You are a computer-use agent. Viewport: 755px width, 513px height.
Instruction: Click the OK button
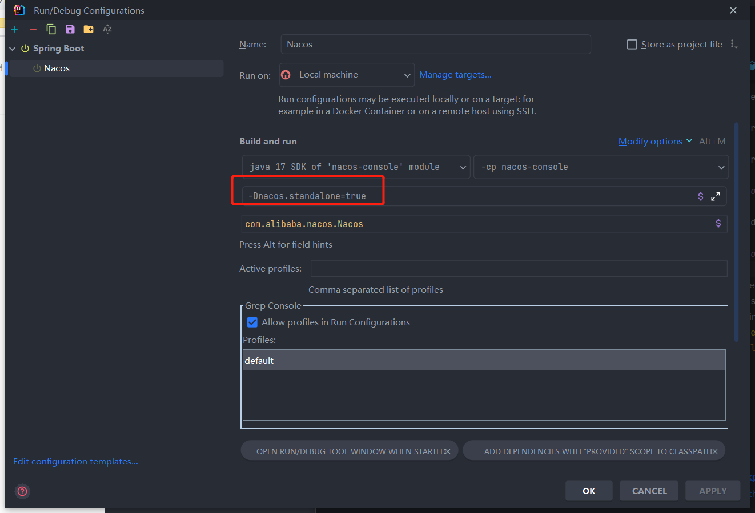(589, 491)
